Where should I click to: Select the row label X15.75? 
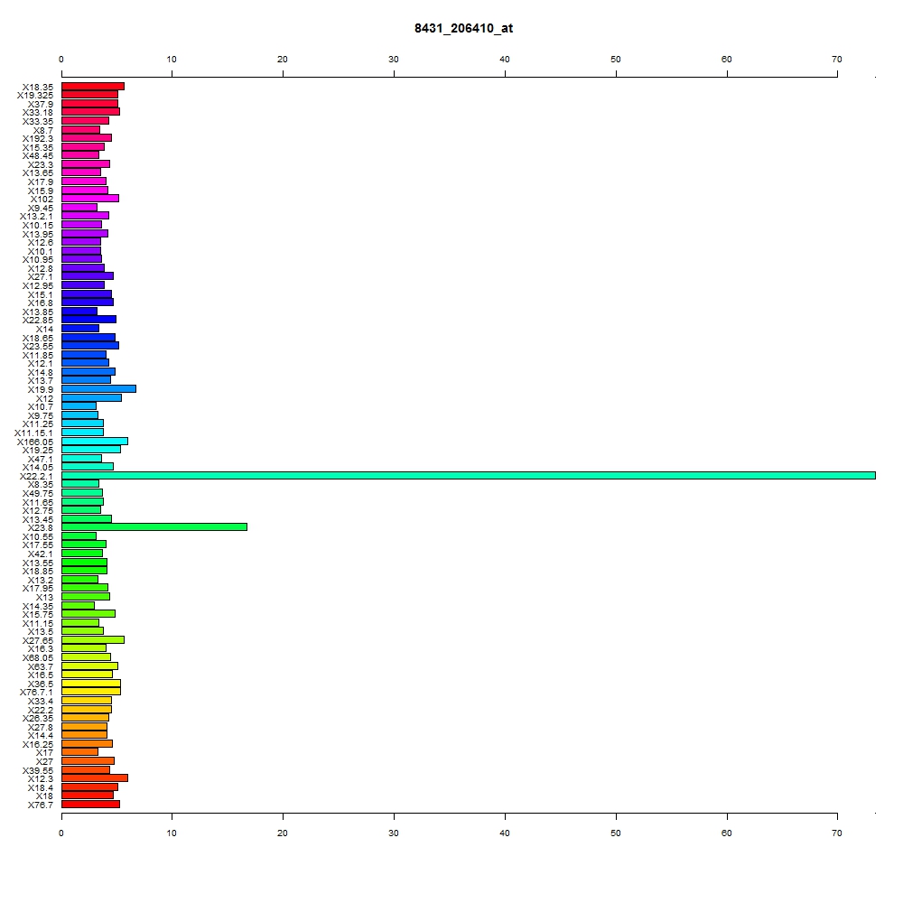pos(37,614)
